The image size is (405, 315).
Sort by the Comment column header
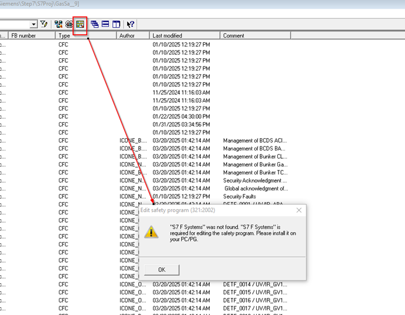pos(255,36)
